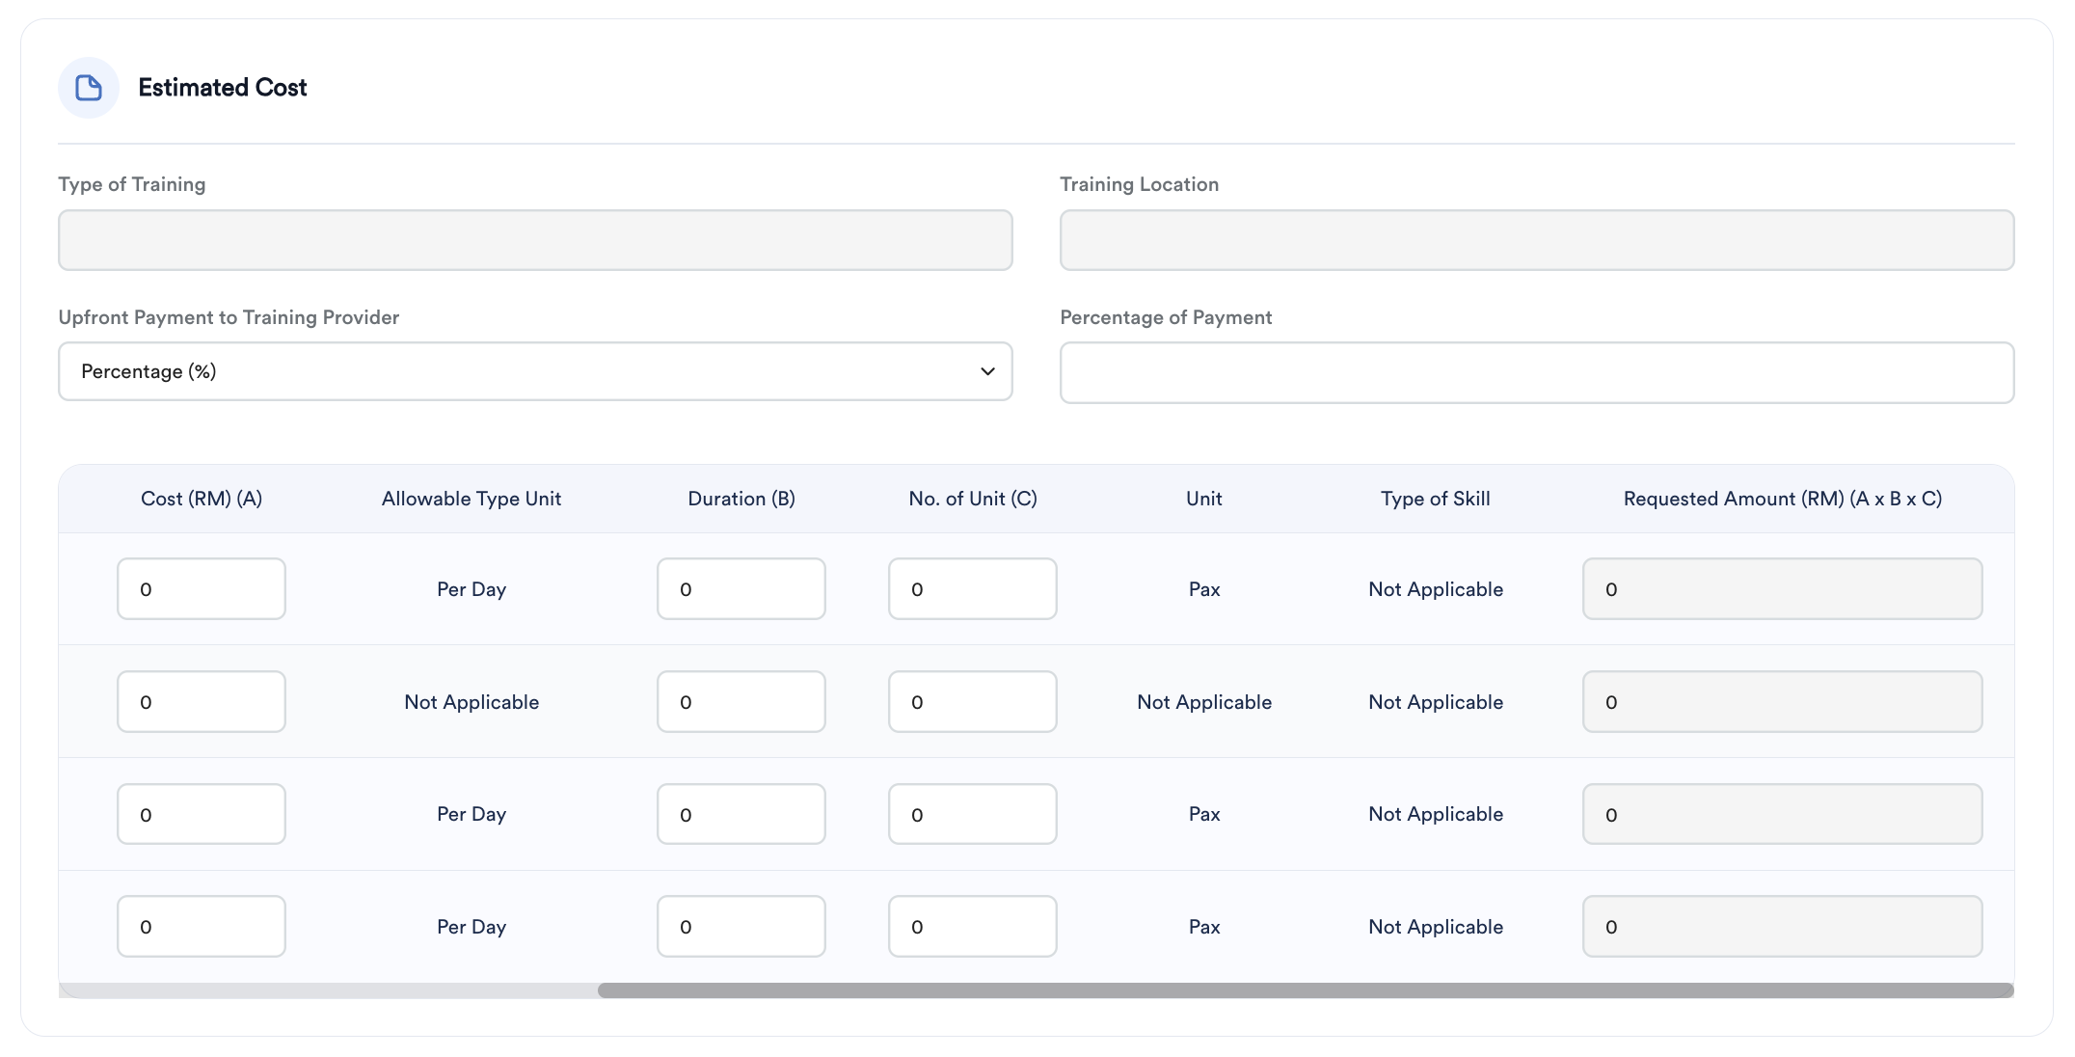Screen dimensions: 2075x1057
Task: Click the Type of Training field
Action: [x=534, y=240]
